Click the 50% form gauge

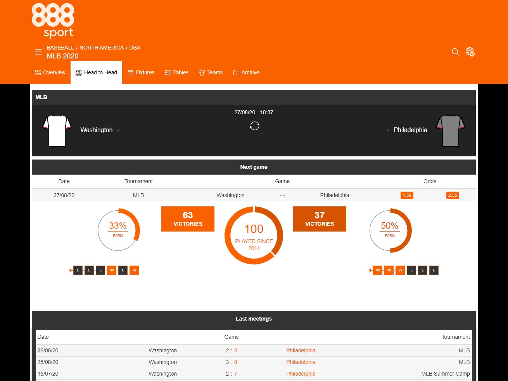click(x=390, y=230)
